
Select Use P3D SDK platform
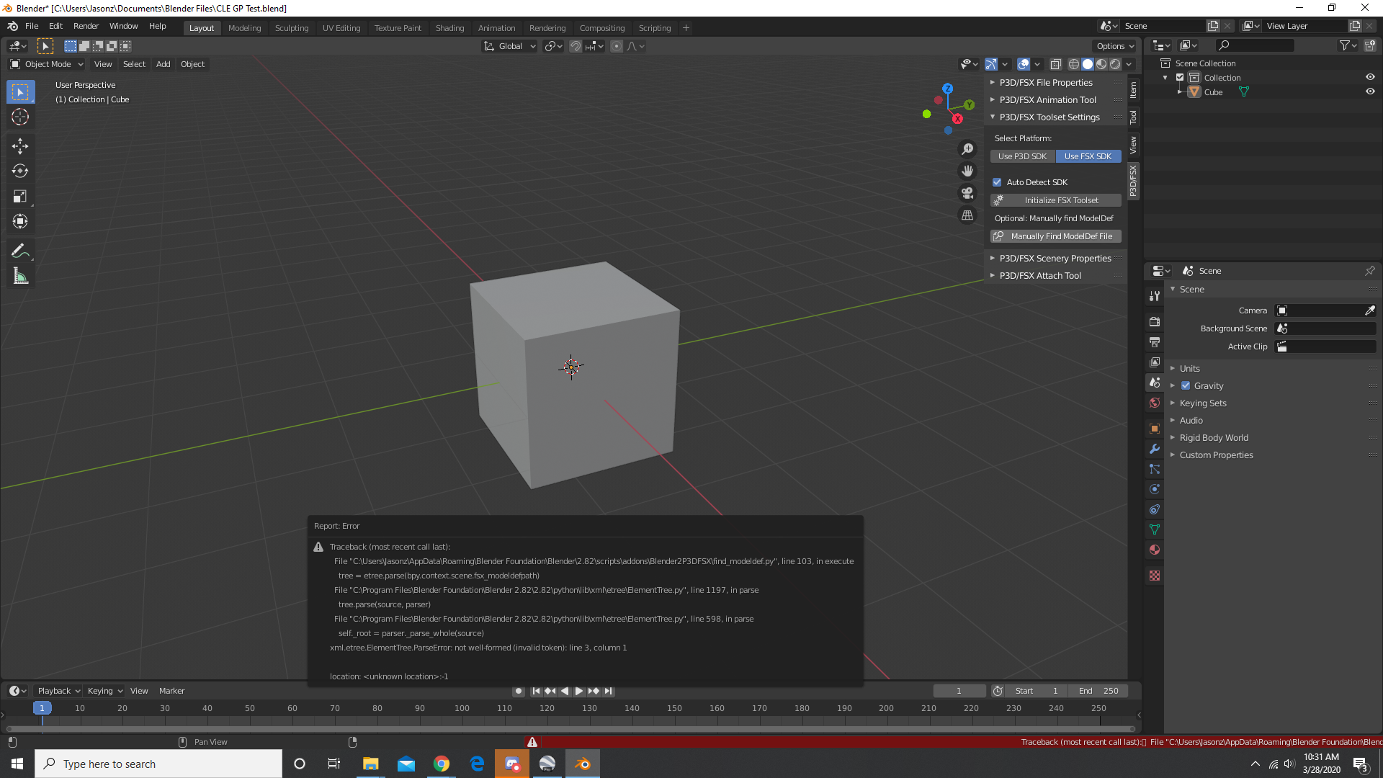1022,156
